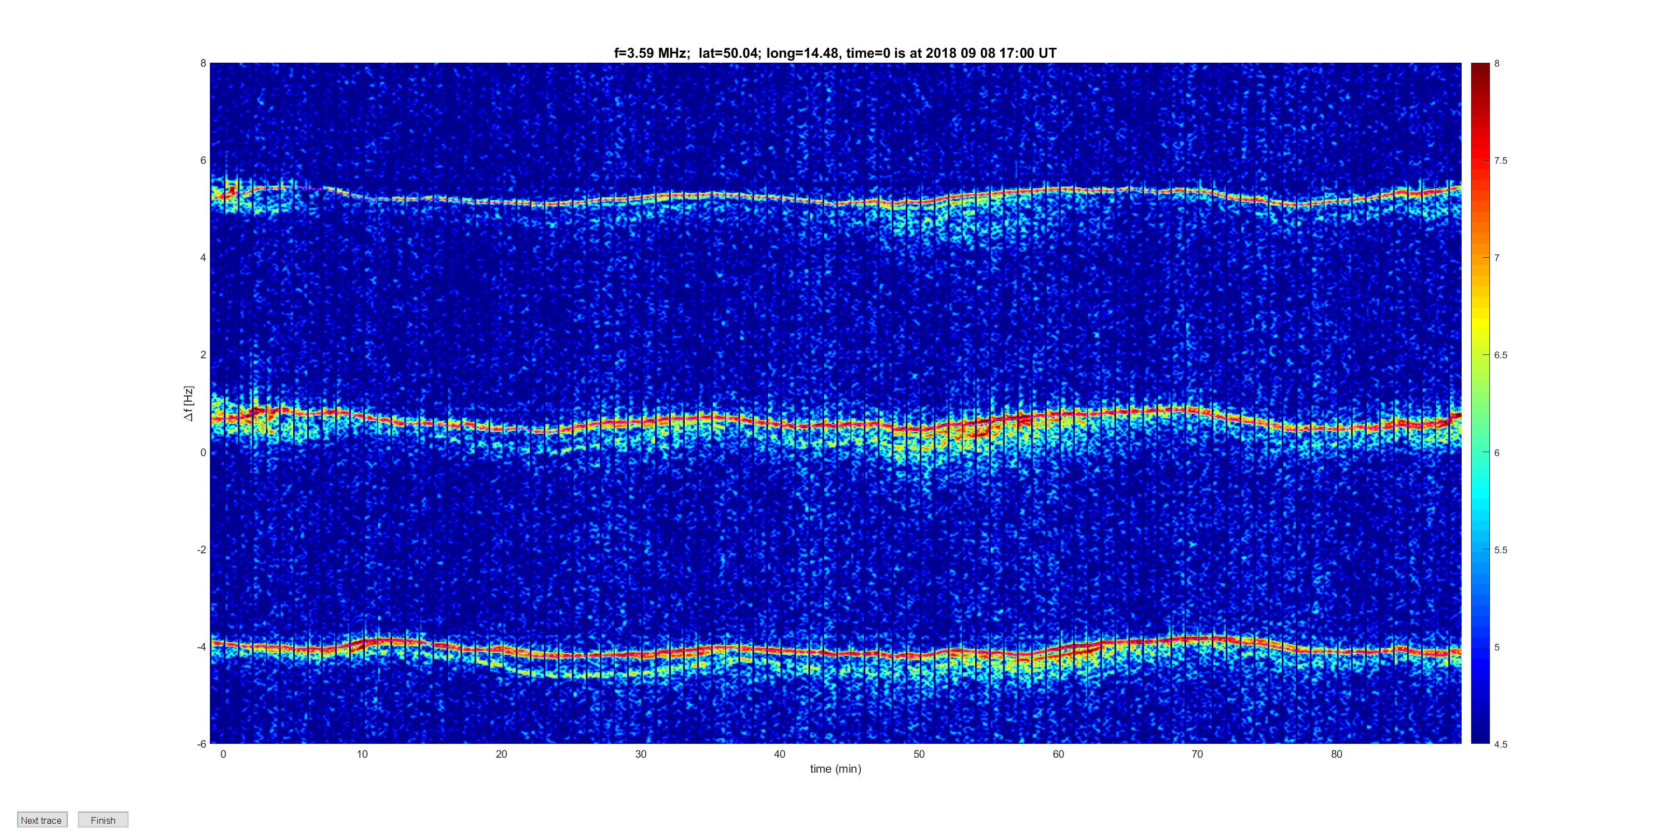1666x836 pixels.
Task: Click the colorbar tick label 7.5
Action: coord(1501,161)
